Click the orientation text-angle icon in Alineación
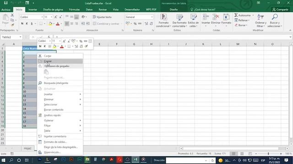Image resolution: width=293 pixels, height=164 pixels. (83, 17)
